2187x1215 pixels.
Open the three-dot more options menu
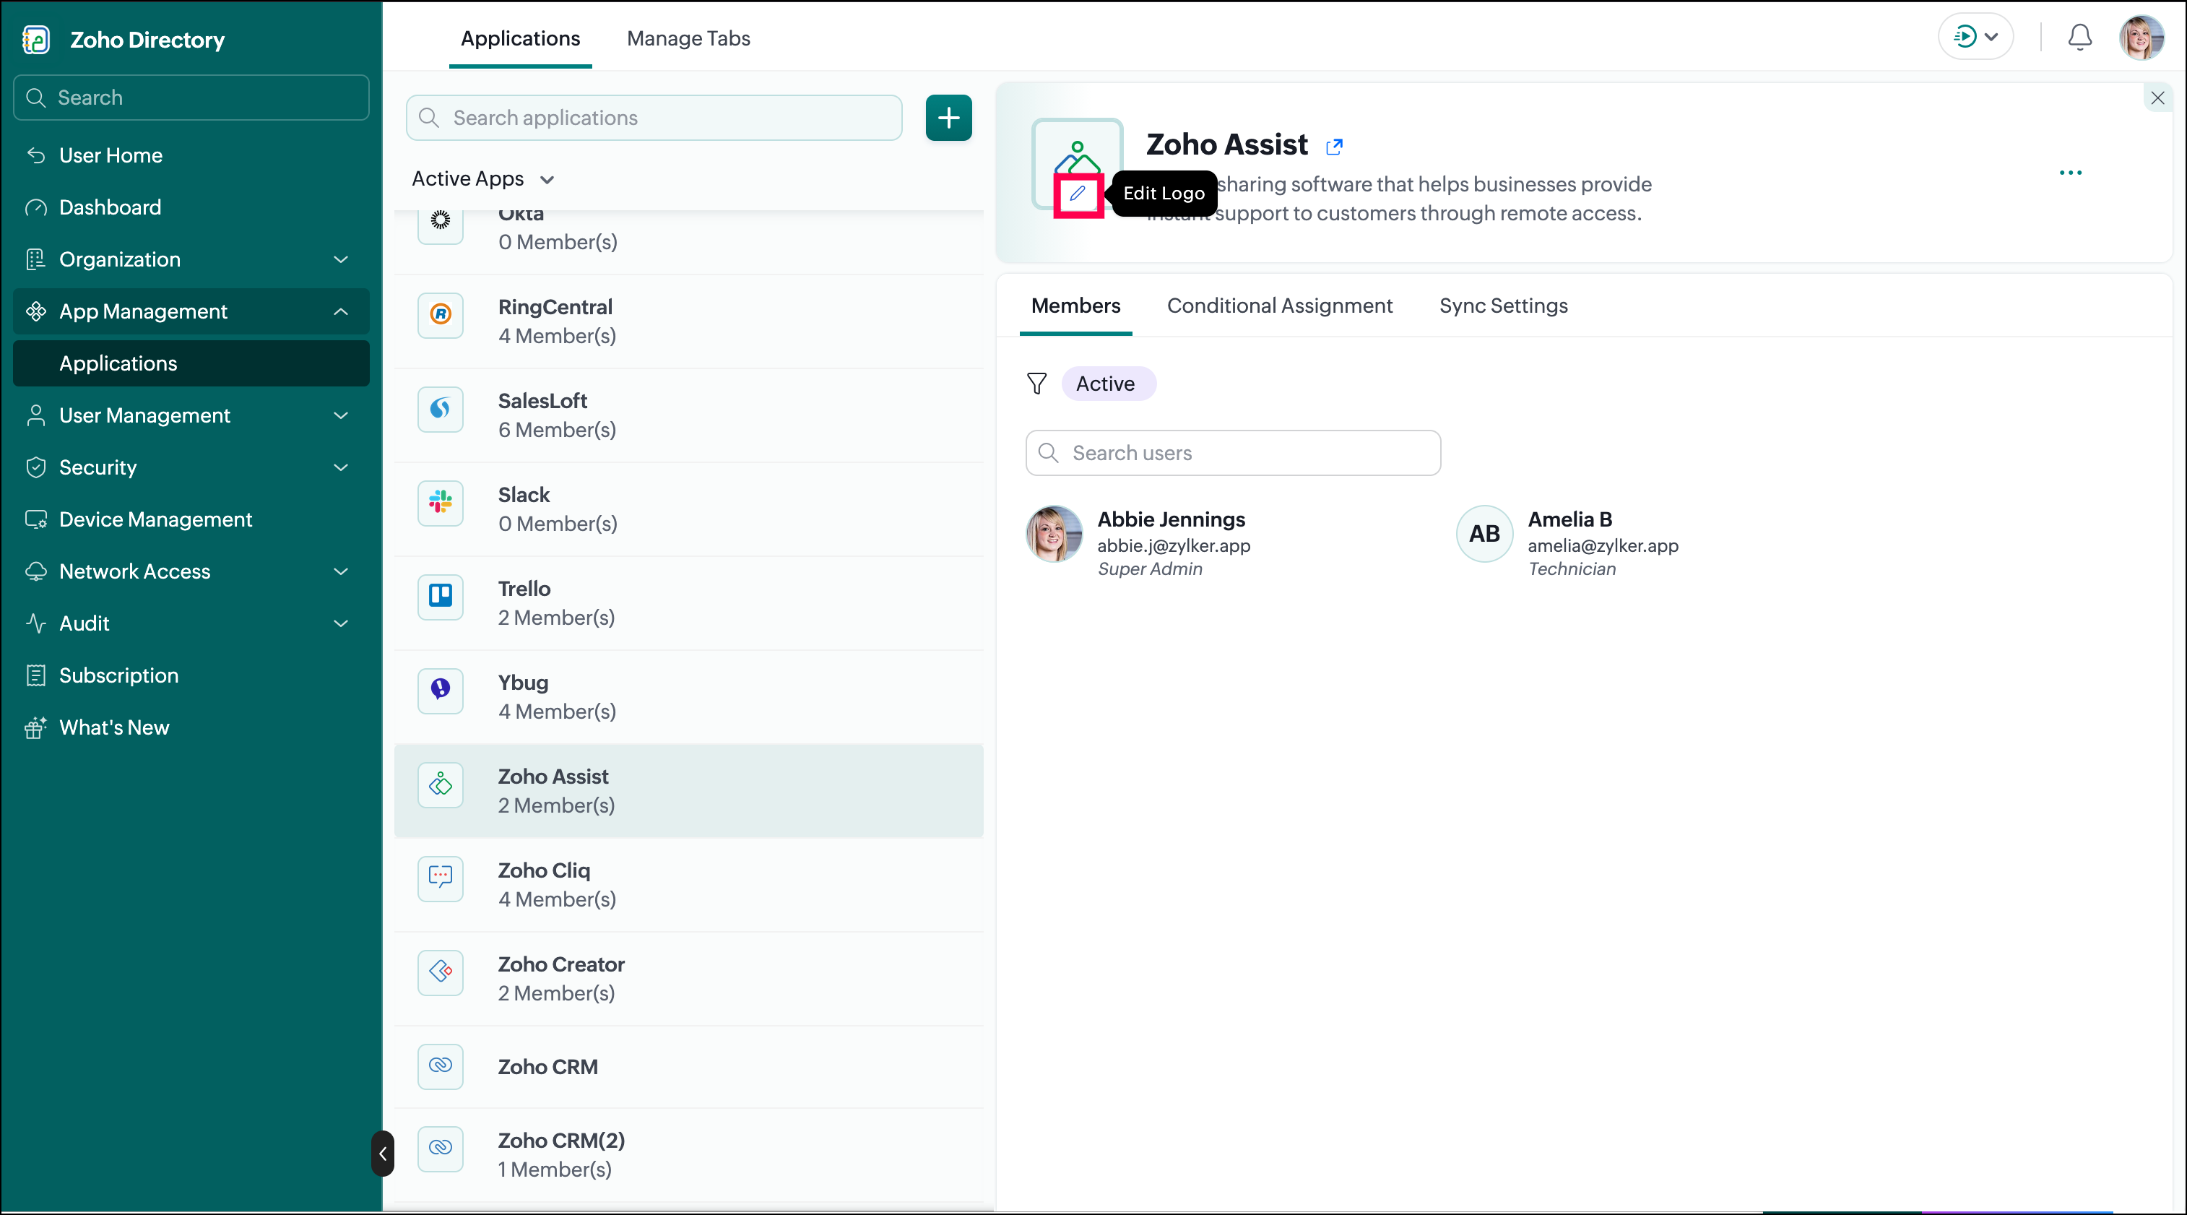coord(2070,173)
